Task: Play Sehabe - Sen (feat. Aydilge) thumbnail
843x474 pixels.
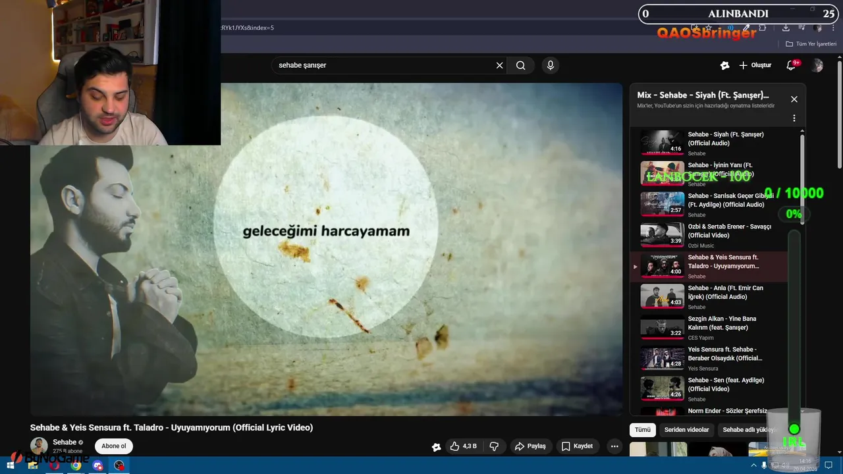Action: point(663,388)
